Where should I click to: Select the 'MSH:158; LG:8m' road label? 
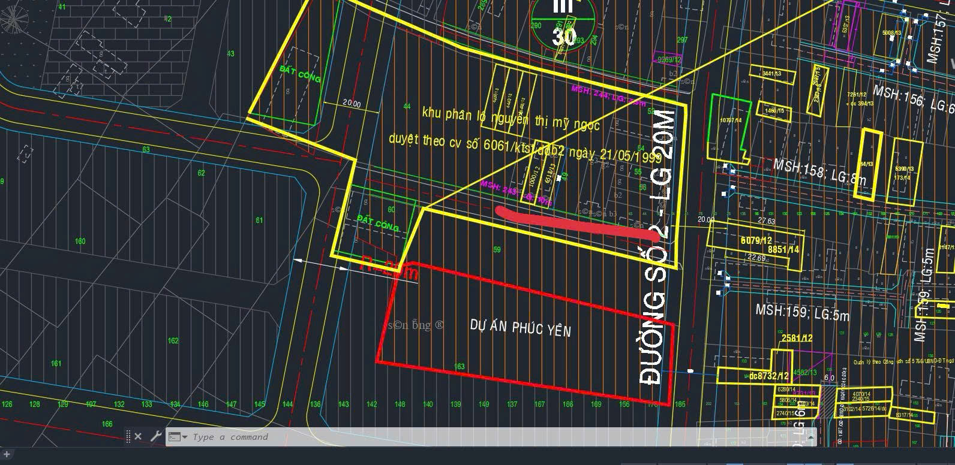point(819,171)
